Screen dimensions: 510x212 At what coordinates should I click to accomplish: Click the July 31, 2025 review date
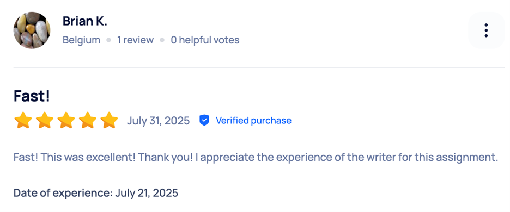pos(158,121)
